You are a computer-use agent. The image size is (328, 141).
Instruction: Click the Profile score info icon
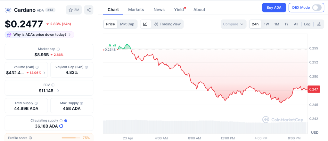(30, 138)
